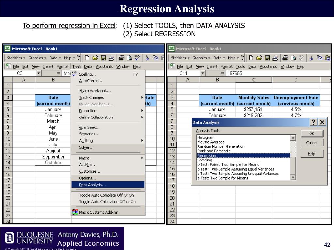Click New document icon in left Excel toolbar
Image resolution: width=334 pixels, height=250 pixels.
tap(87, 58)
